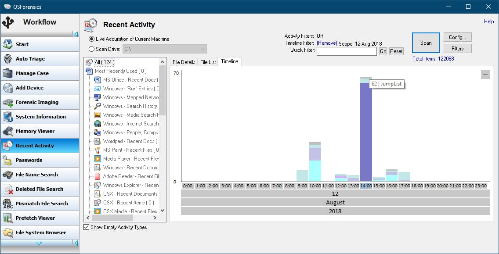
Task: Click the 10:00 timeline bar
Action: (x=315, y=161)
